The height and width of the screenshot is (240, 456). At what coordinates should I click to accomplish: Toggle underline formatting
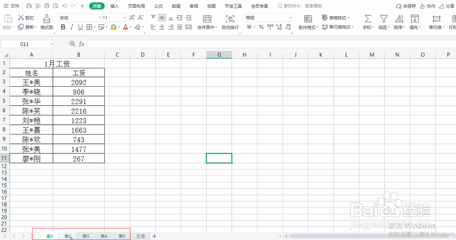(x=80, y=27)
